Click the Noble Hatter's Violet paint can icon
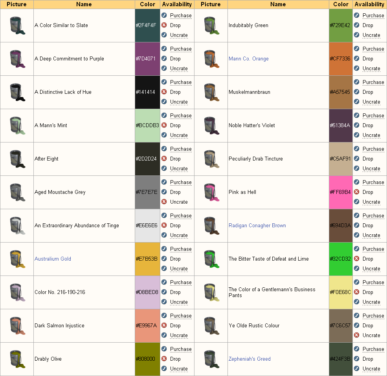This screenshot has width=387, height=376. (211, 126)
